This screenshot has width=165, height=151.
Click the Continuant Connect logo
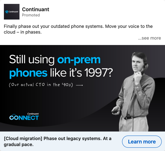point(24,116)
